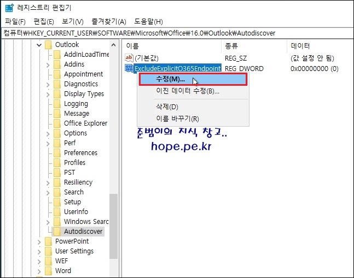Click the Addins folder icon
Screen dimensions: 354x278
(x=57, y=64)
